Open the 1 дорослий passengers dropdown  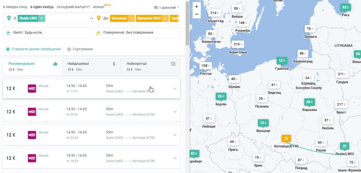[x=167, y=7]
